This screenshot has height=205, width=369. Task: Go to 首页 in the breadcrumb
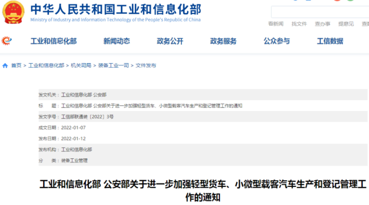tap(16, 66)
